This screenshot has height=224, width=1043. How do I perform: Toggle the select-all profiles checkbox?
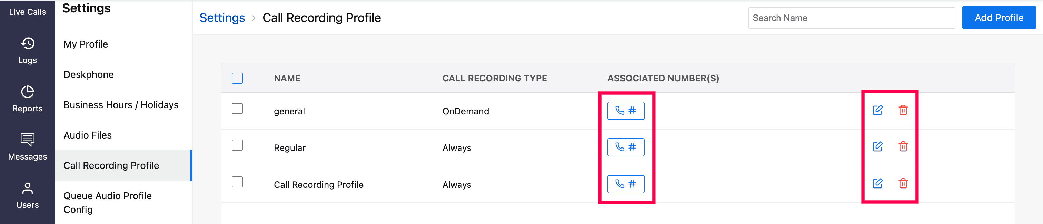click(x=237, y=78)
